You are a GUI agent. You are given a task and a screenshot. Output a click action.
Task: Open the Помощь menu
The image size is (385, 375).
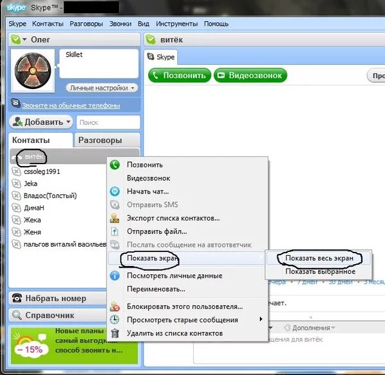[x=216, y=24]
